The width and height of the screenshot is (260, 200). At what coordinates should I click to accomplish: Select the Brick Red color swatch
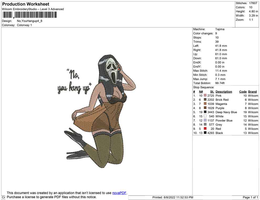click(x=205, y=99)
